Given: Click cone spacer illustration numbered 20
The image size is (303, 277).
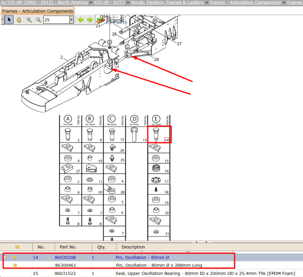Looking at the screenshot, I should 156,210.
